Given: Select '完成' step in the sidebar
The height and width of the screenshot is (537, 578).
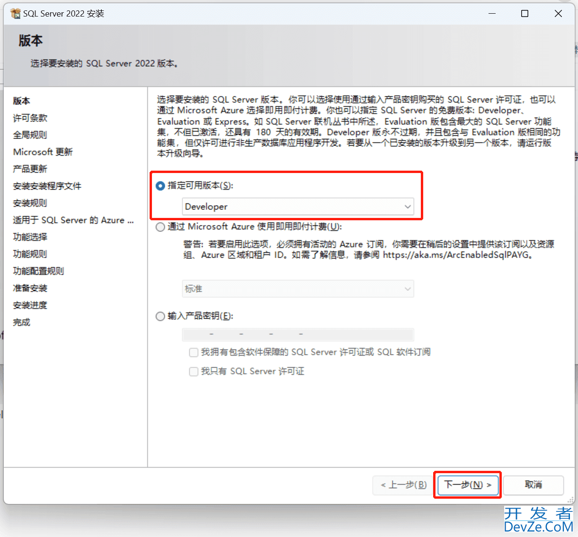Looking at the screenshot, I should tap(21, 322).
